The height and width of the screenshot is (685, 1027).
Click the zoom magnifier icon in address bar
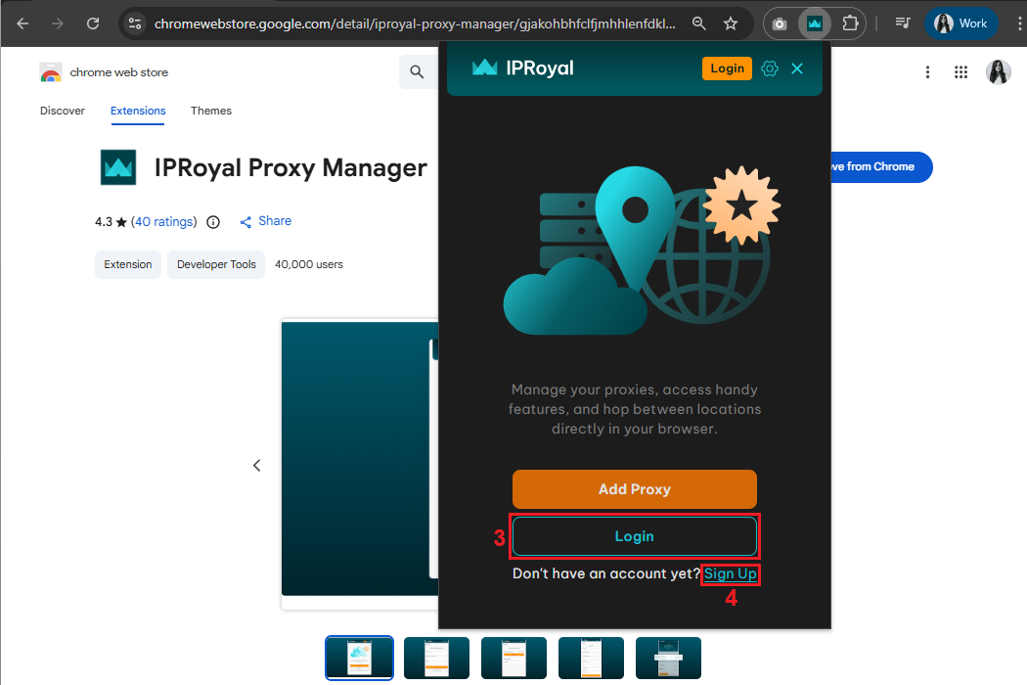[x=698, y=23]
